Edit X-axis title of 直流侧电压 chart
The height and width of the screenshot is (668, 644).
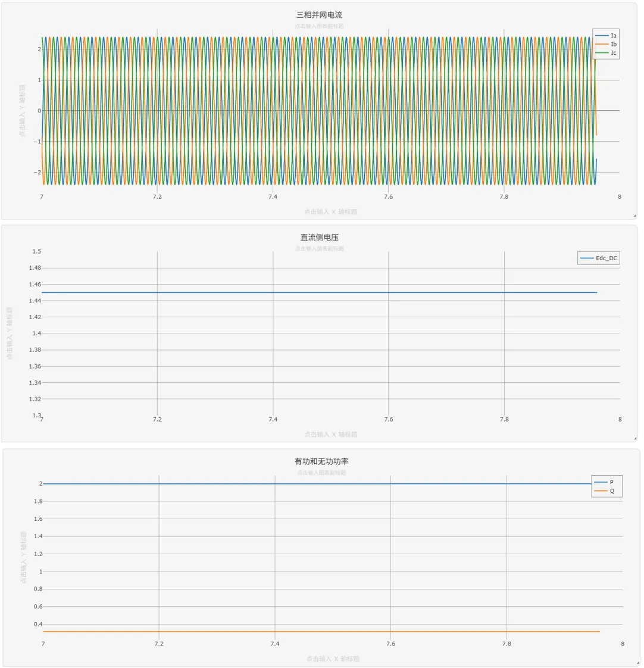pos(330,435)
